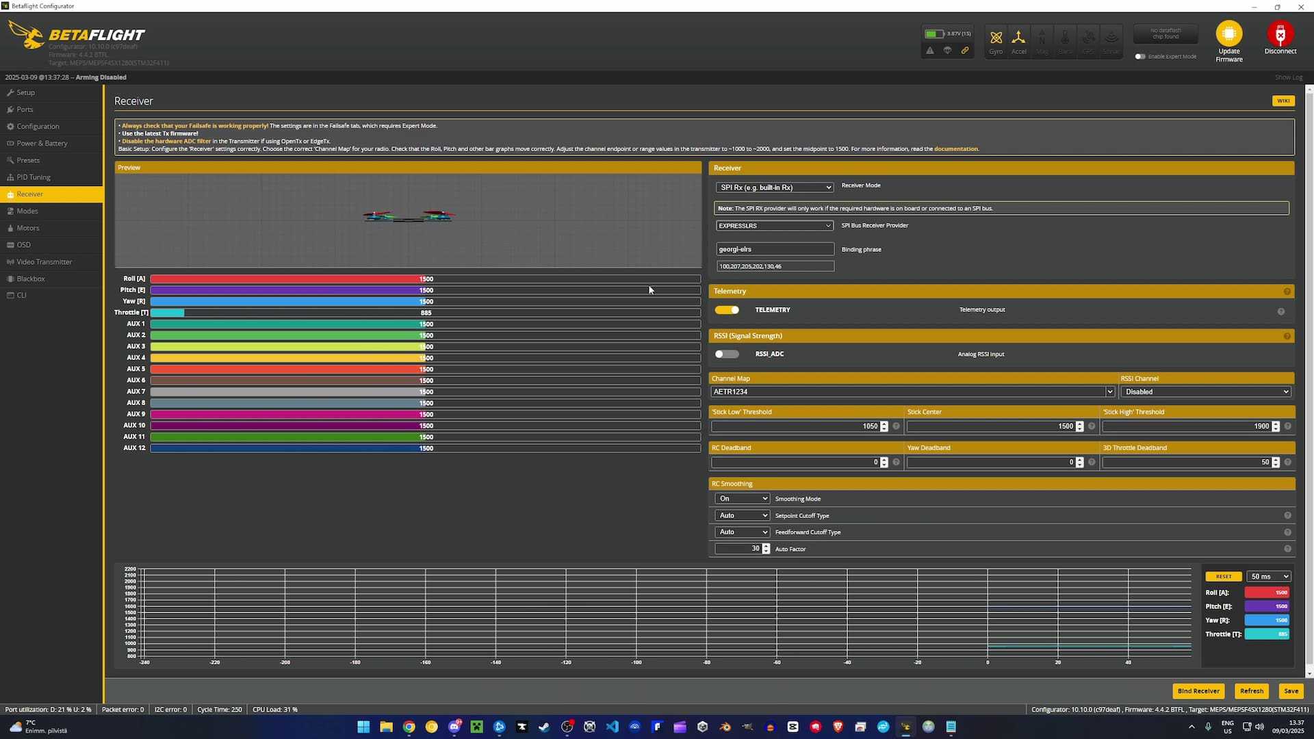
Task: Open the Setup tab
Action: (51, 92)
